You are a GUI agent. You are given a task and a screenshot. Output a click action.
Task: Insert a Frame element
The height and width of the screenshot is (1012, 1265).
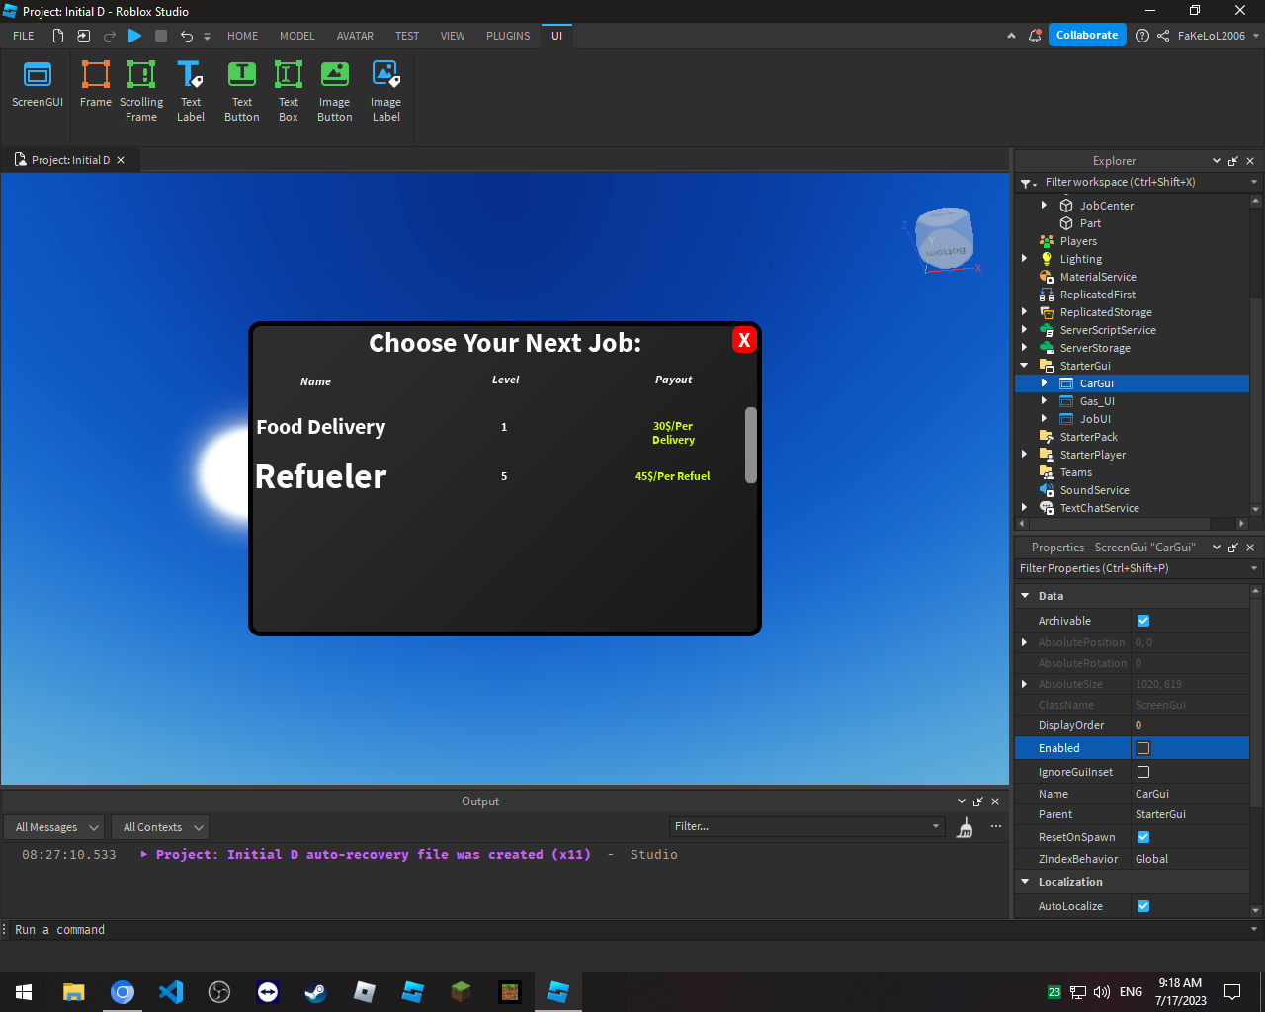[x=96, y=85]
